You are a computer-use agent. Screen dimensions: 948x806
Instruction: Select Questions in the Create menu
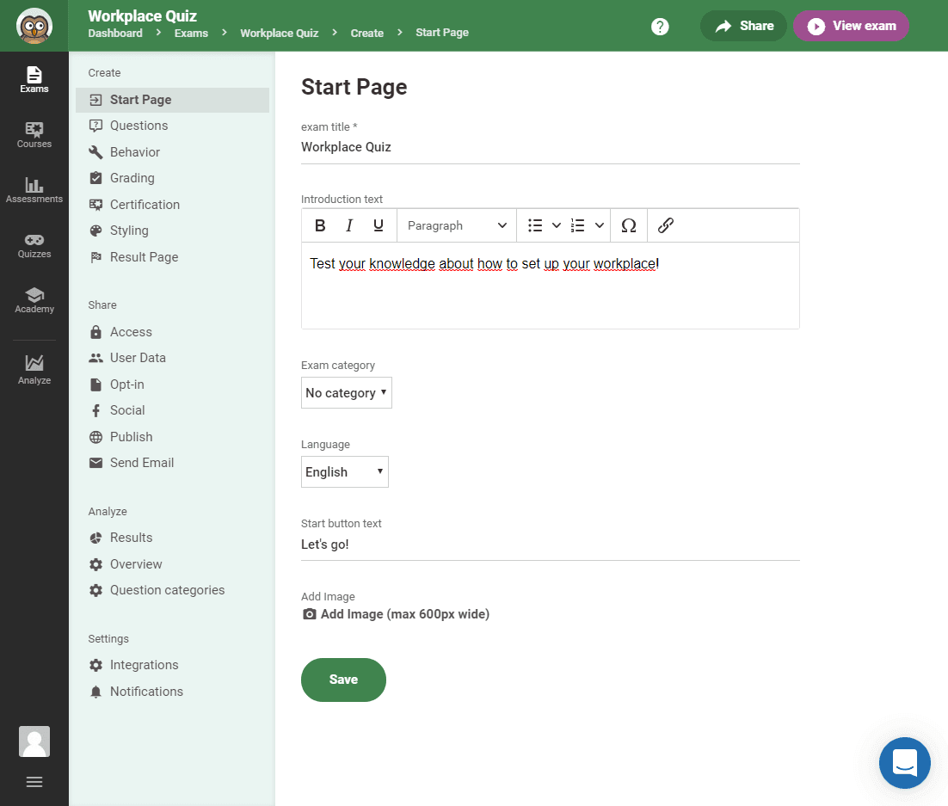click(139, 126)
